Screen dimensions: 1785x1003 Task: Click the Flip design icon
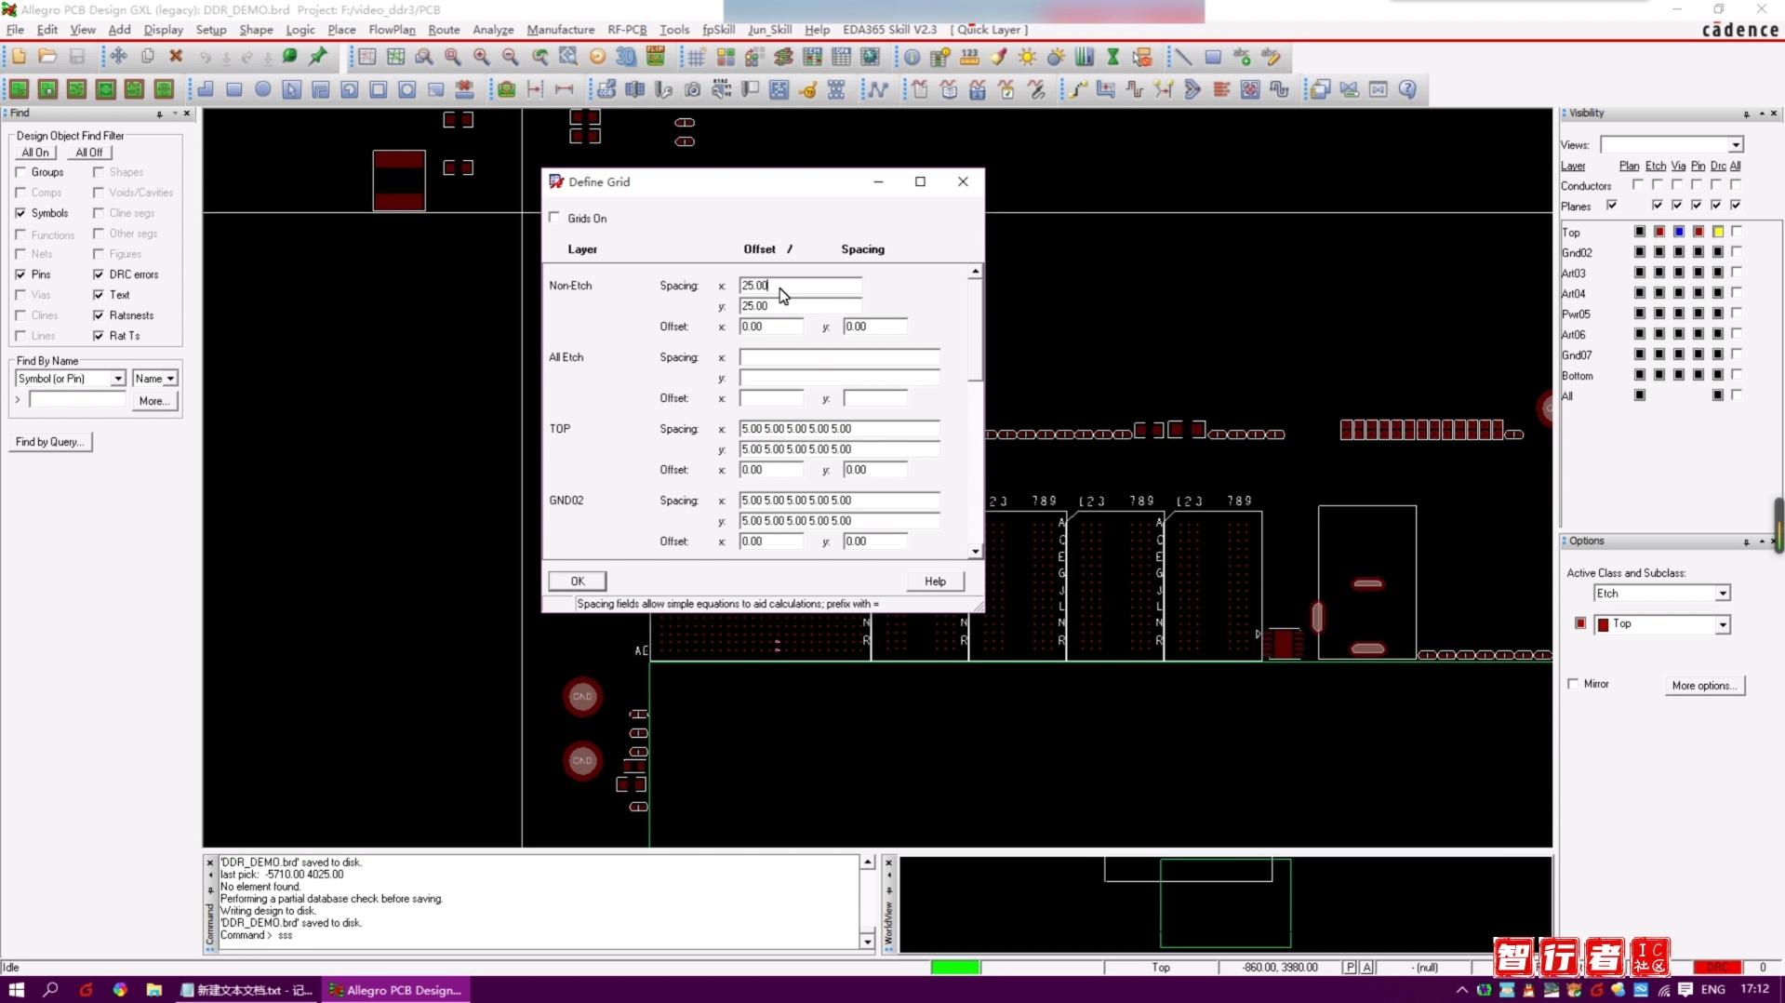[x=656, y=57]
